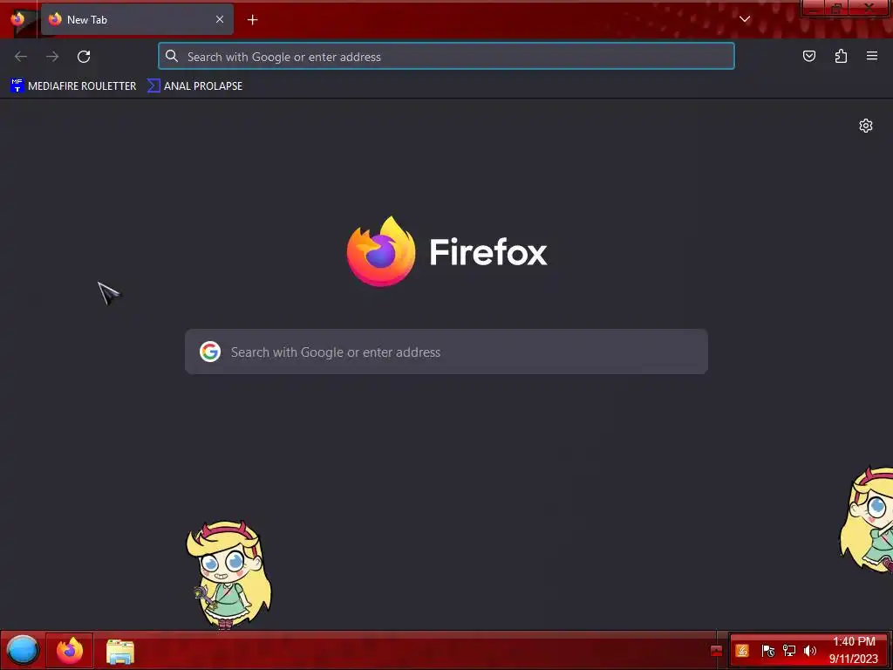The width and height of the screenshot is (893, 670).
Task: Reload the current page
Action: tap(84, 57)
